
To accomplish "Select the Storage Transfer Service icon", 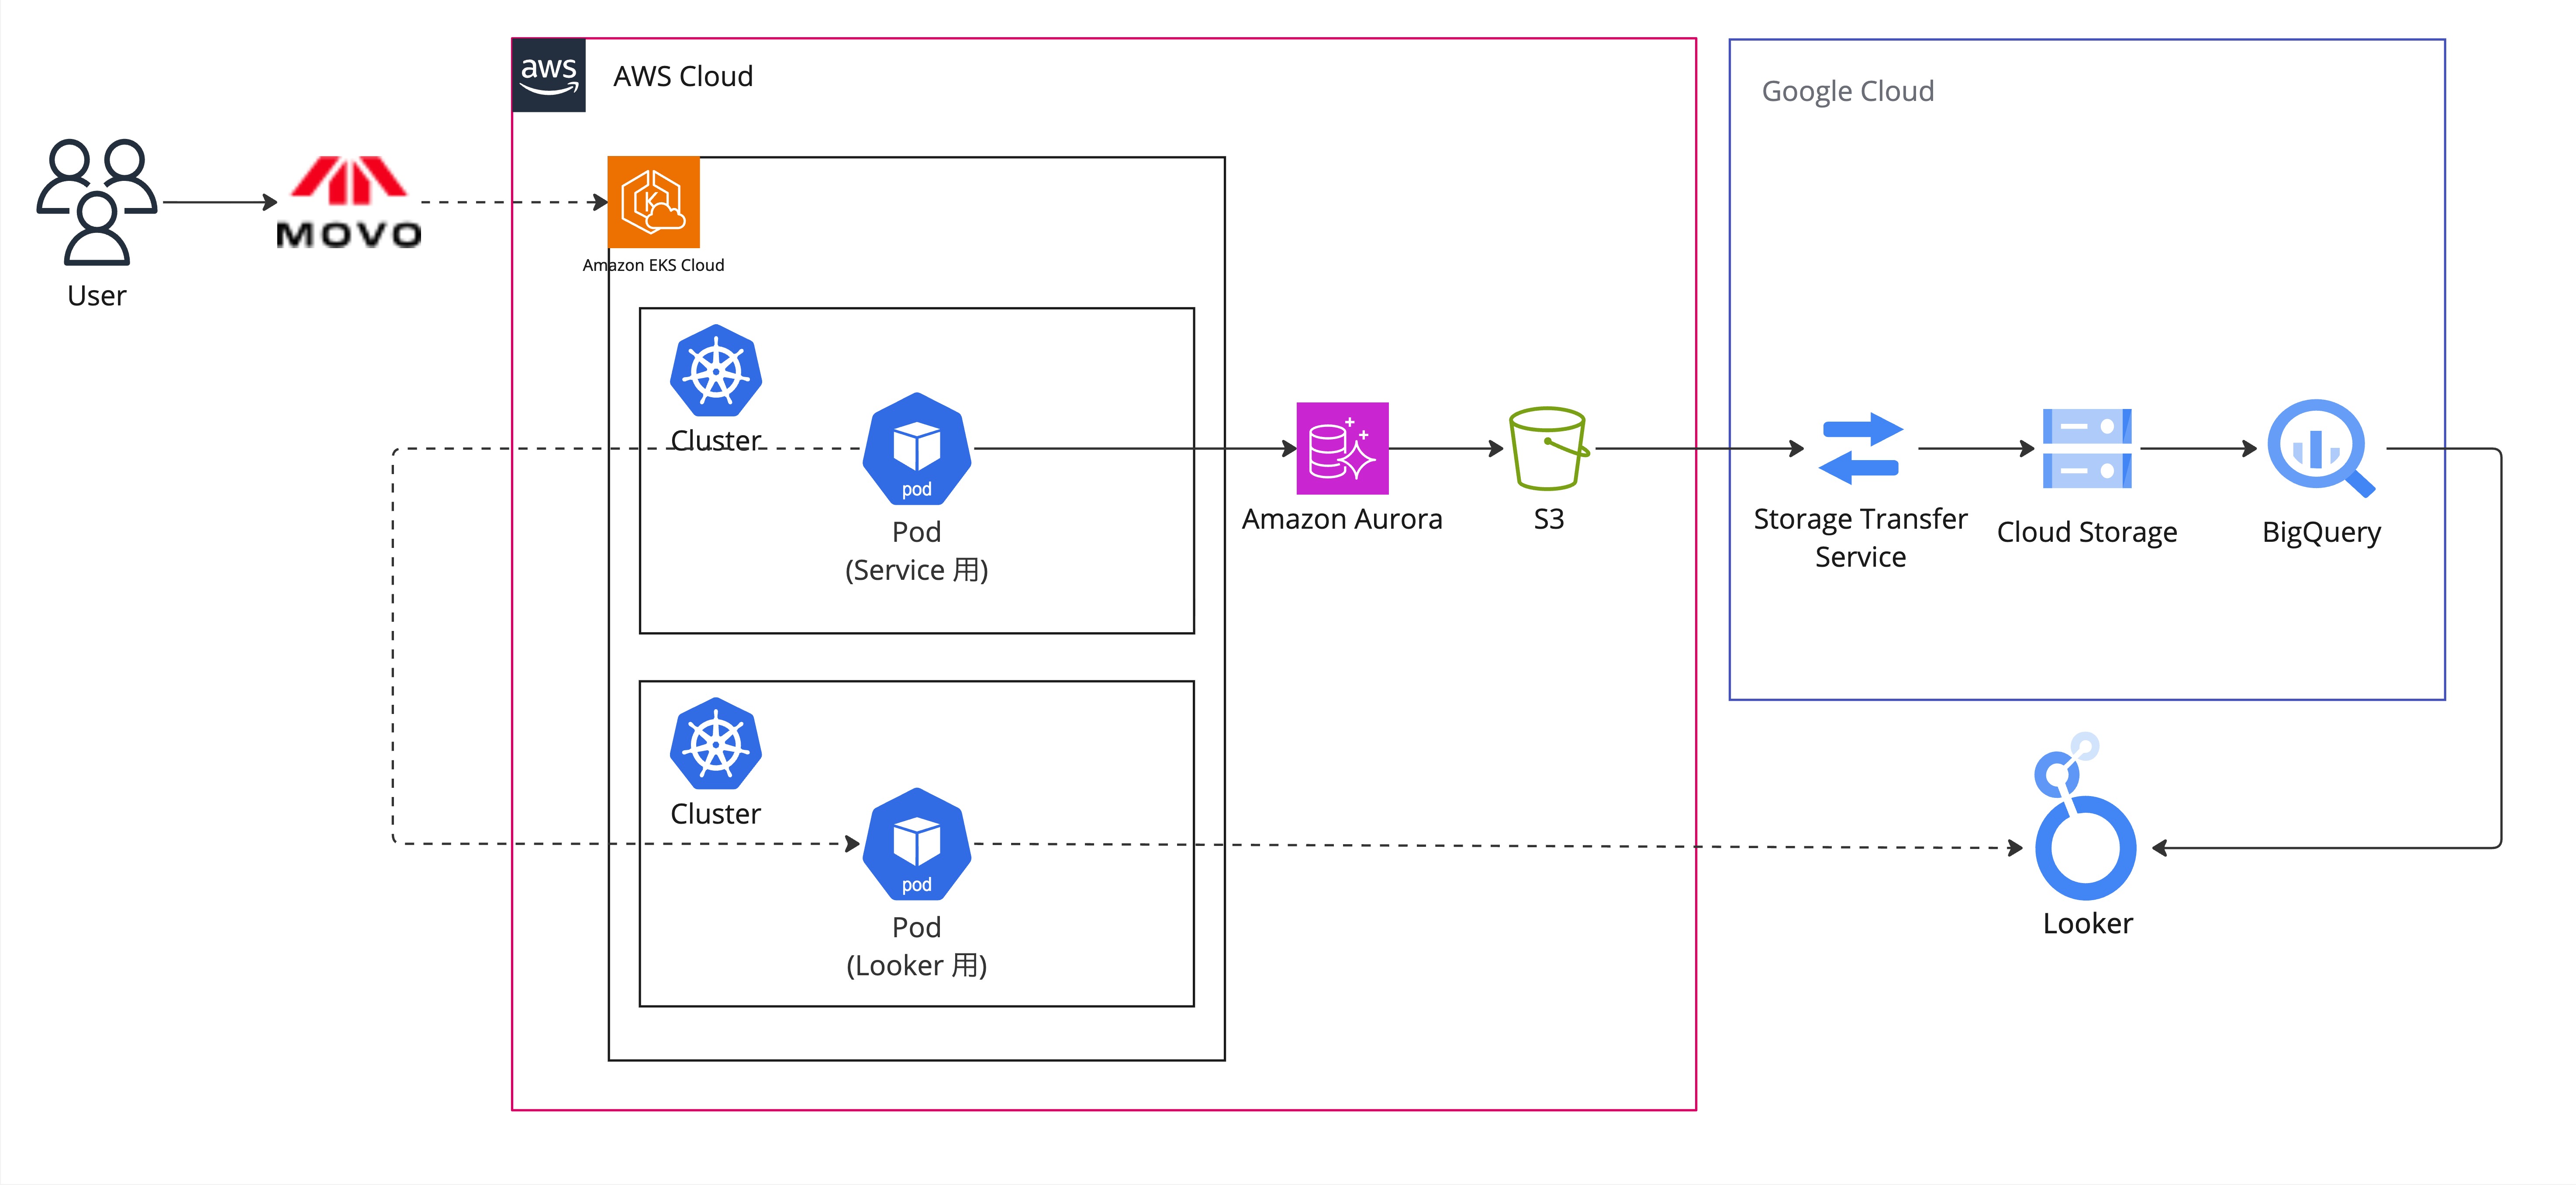I will (x=1860, y=448).
